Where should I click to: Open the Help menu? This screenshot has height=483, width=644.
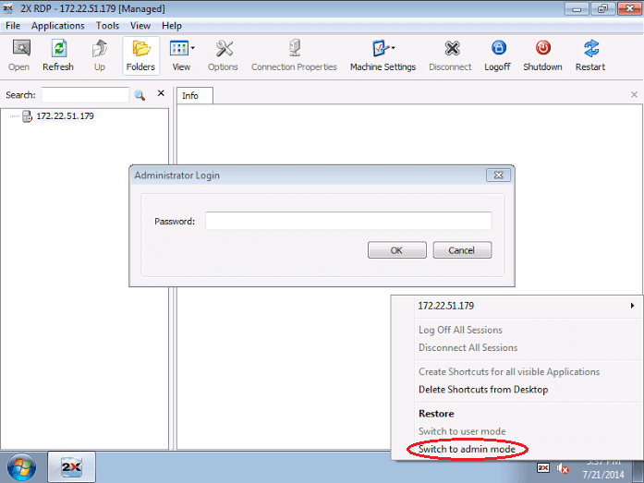[x=172, y=26]
